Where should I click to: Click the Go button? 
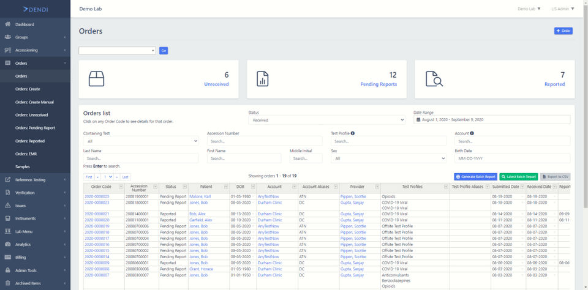coord(164,51)
